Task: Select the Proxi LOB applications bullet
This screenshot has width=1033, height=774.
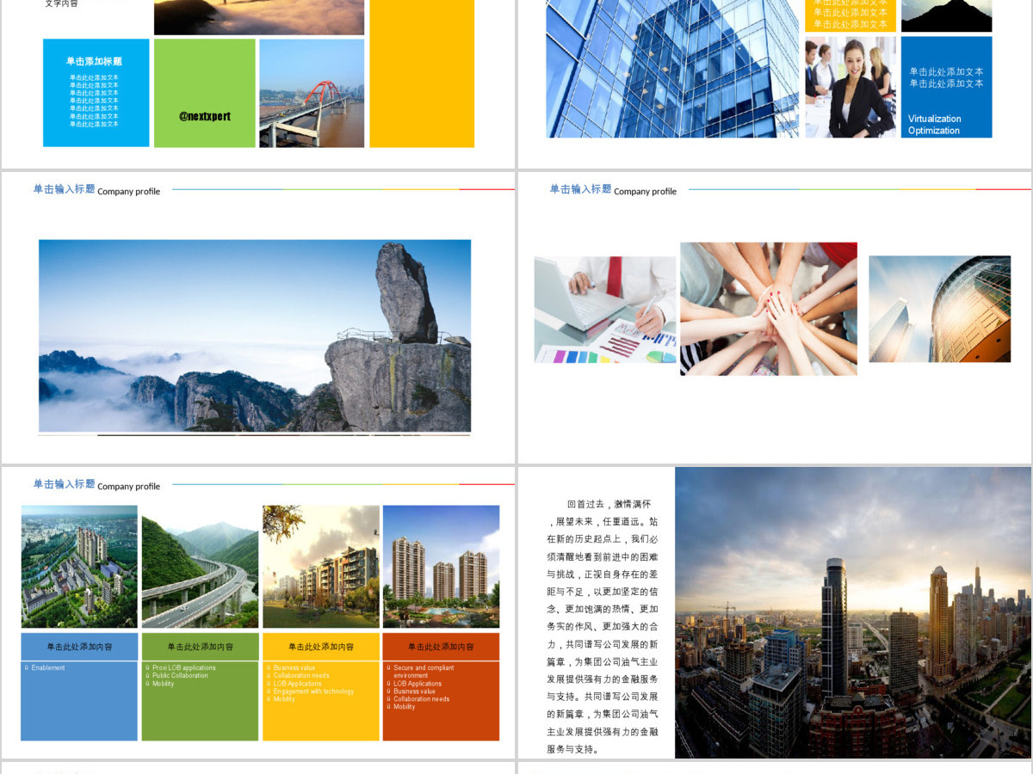Action: [x=184, y=668]
